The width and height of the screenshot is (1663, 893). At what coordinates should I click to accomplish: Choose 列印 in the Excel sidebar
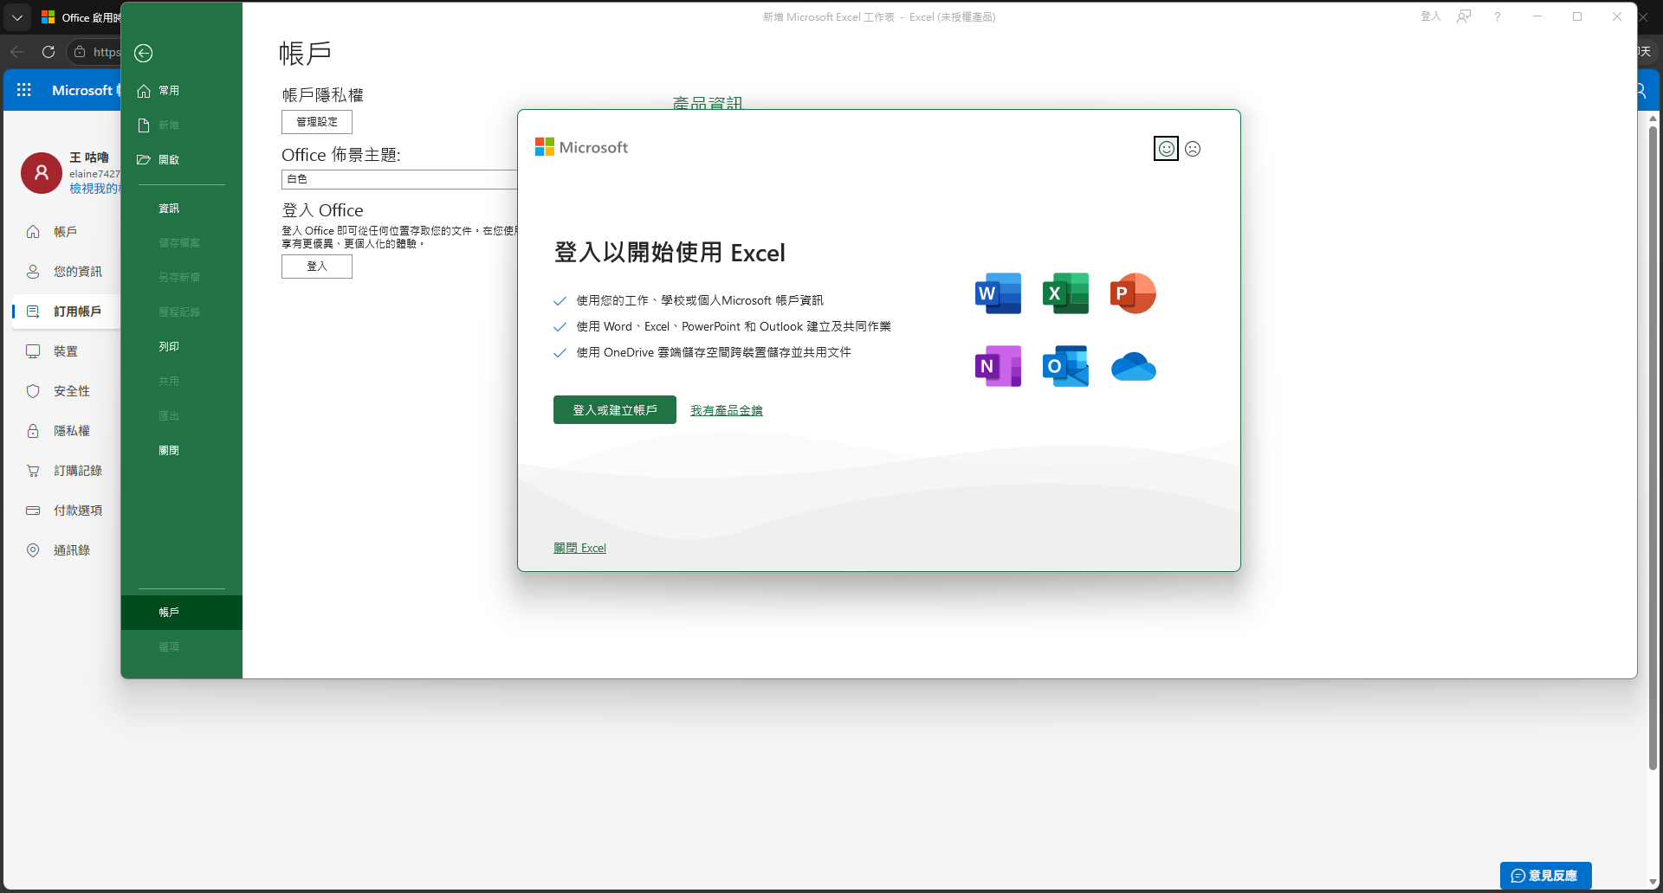click(x=182, y=346)
